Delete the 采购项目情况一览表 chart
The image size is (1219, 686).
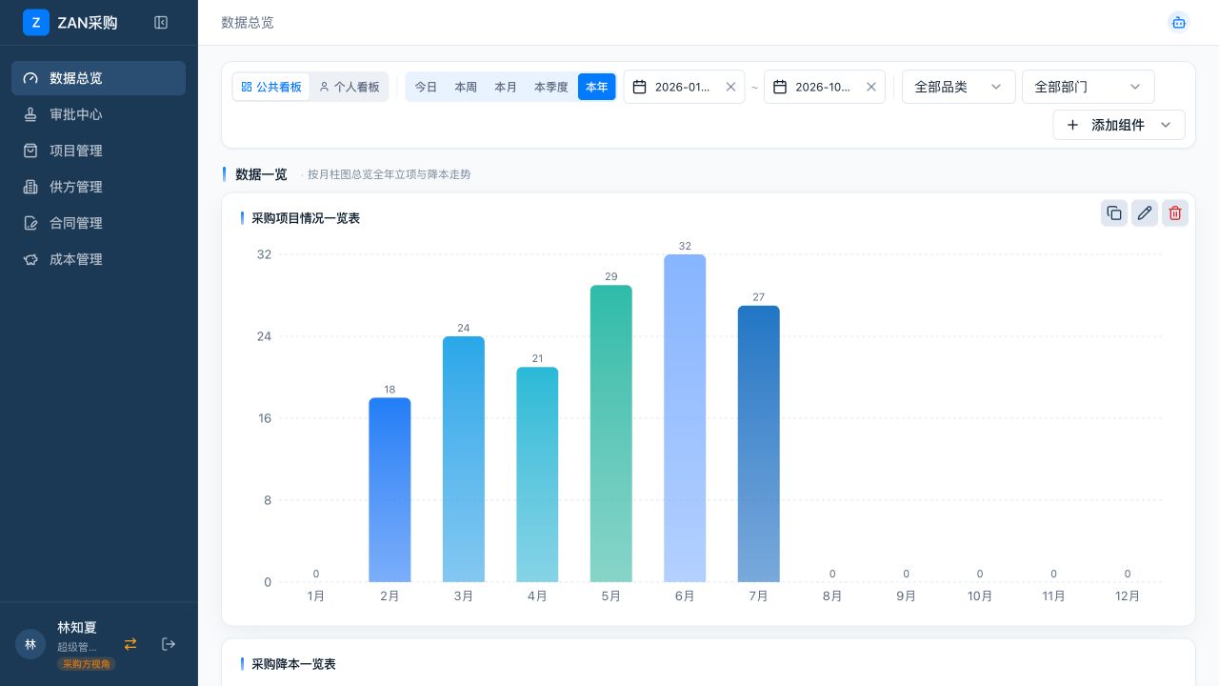(1175, 213)
